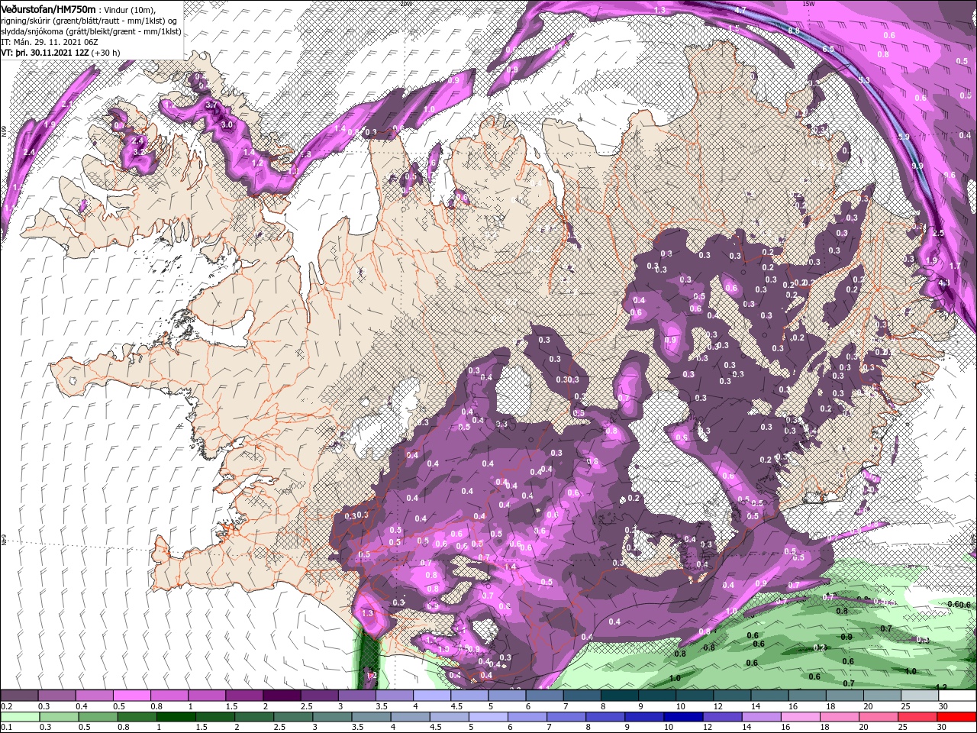This screenshot has height=733, width=977.
Task: Pick the bright red 30 swatch in rain legend
Action: [x=956, y=717]
